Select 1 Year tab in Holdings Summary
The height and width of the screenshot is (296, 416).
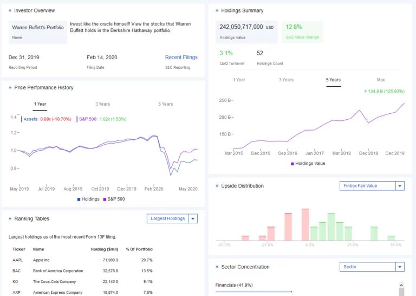click(239, 80)
